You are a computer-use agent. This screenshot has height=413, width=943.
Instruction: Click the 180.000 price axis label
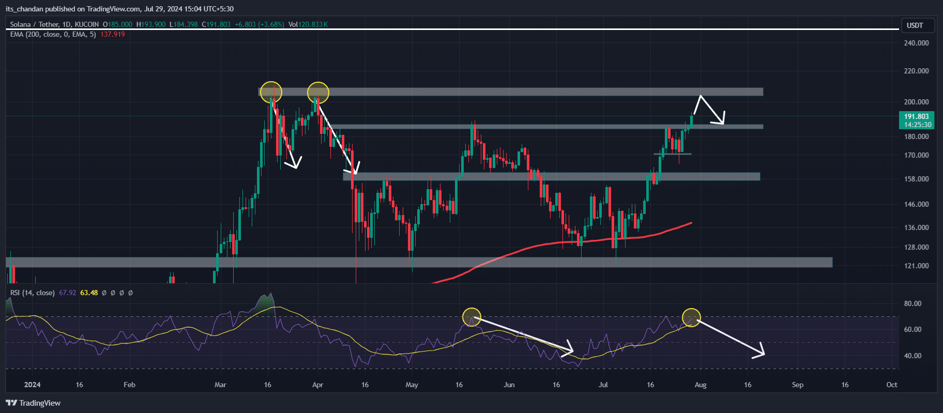[x=916, y=136]
